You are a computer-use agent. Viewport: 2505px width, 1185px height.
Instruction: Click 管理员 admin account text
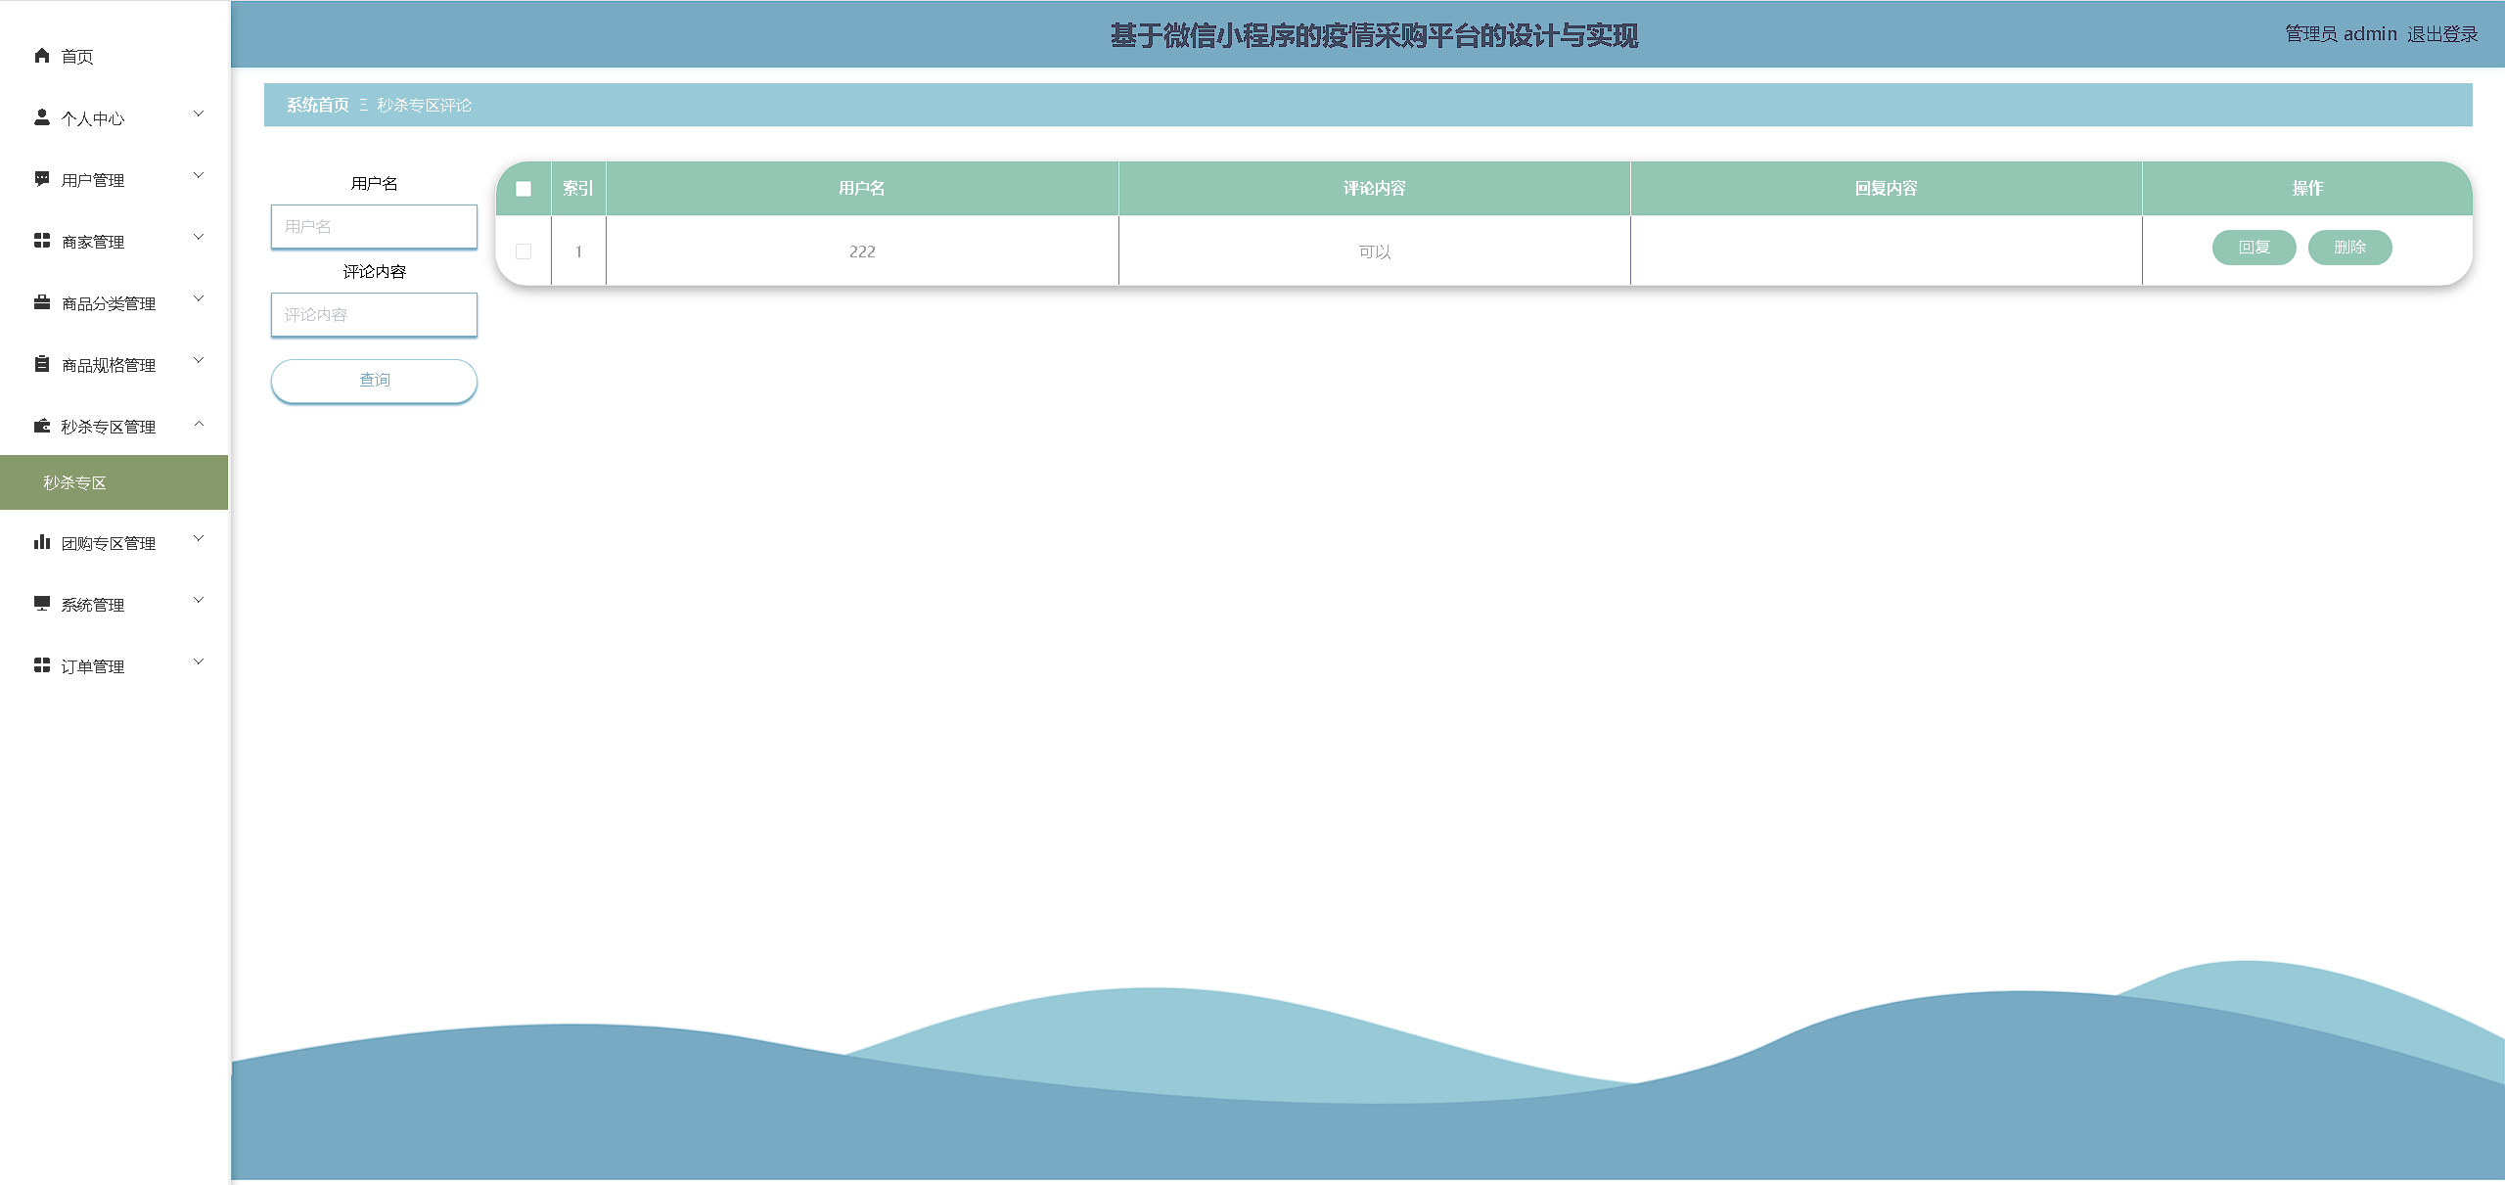pyautogui.click(x=2341, y=34)
